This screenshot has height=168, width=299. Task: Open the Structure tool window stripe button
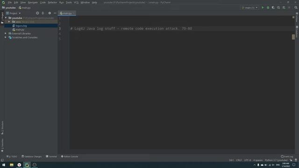[2, 128]
